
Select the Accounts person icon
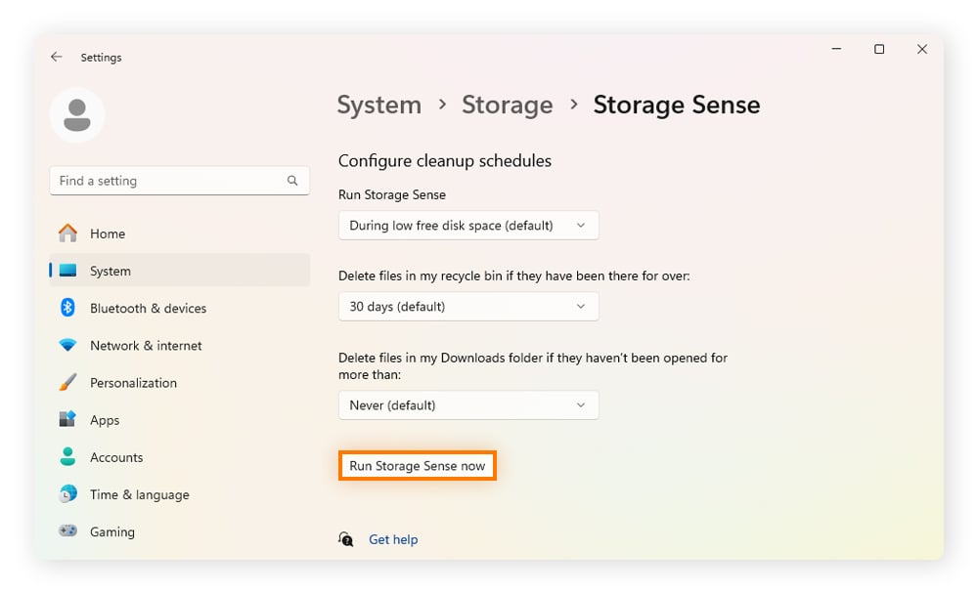point(67,457)
